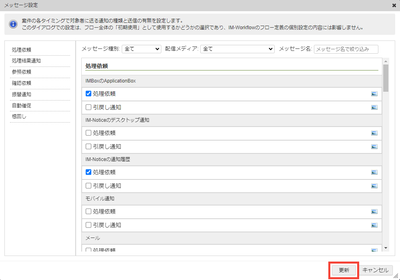The image size is (400, 280).
Task: Open preview icon for モバイル通知 引戻し通知 row
Action: (x=374, y=225)
